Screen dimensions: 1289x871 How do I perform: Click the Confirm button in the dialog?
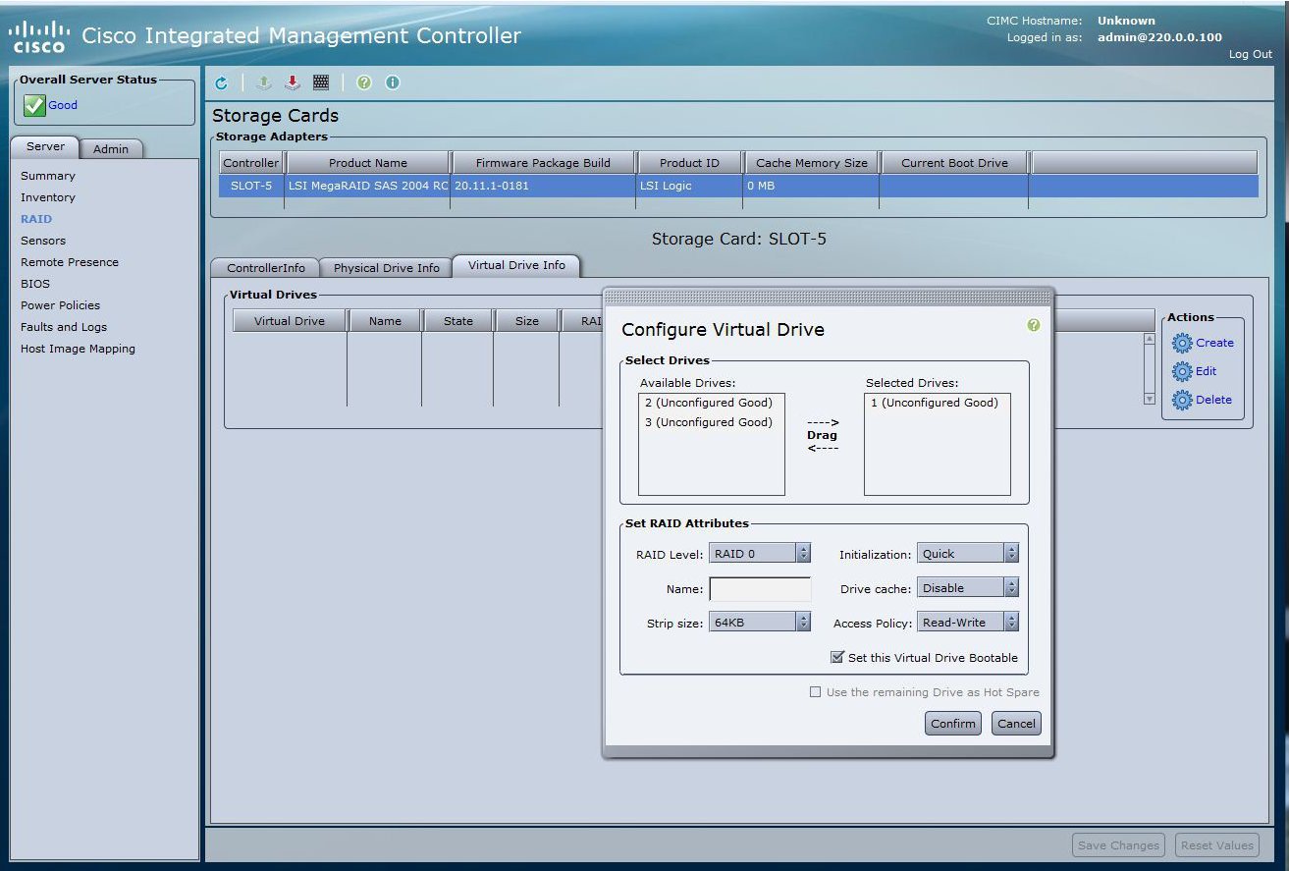(x=953, y=724)
